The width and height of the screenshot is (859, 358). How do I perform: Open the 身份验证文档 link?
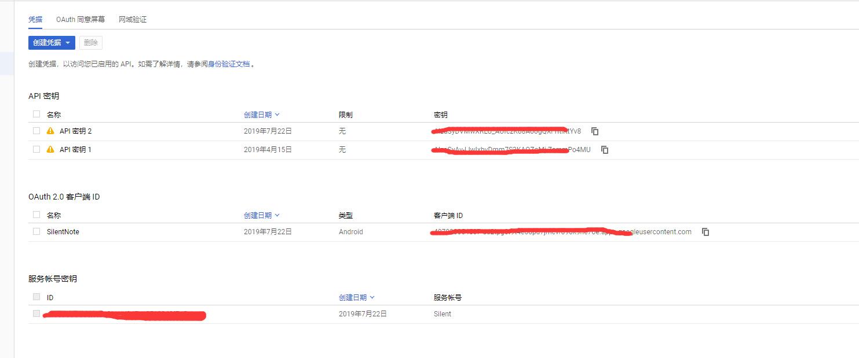(x=229, y=64)
